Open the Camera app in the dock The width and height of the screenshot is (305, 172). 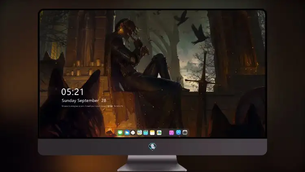pyautogui.click(x=185, y=132)
